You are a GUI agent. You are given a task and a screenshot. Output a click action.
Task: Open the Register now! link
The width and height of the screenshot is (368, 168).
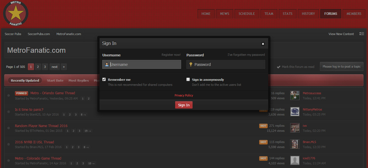pos(171,55)
